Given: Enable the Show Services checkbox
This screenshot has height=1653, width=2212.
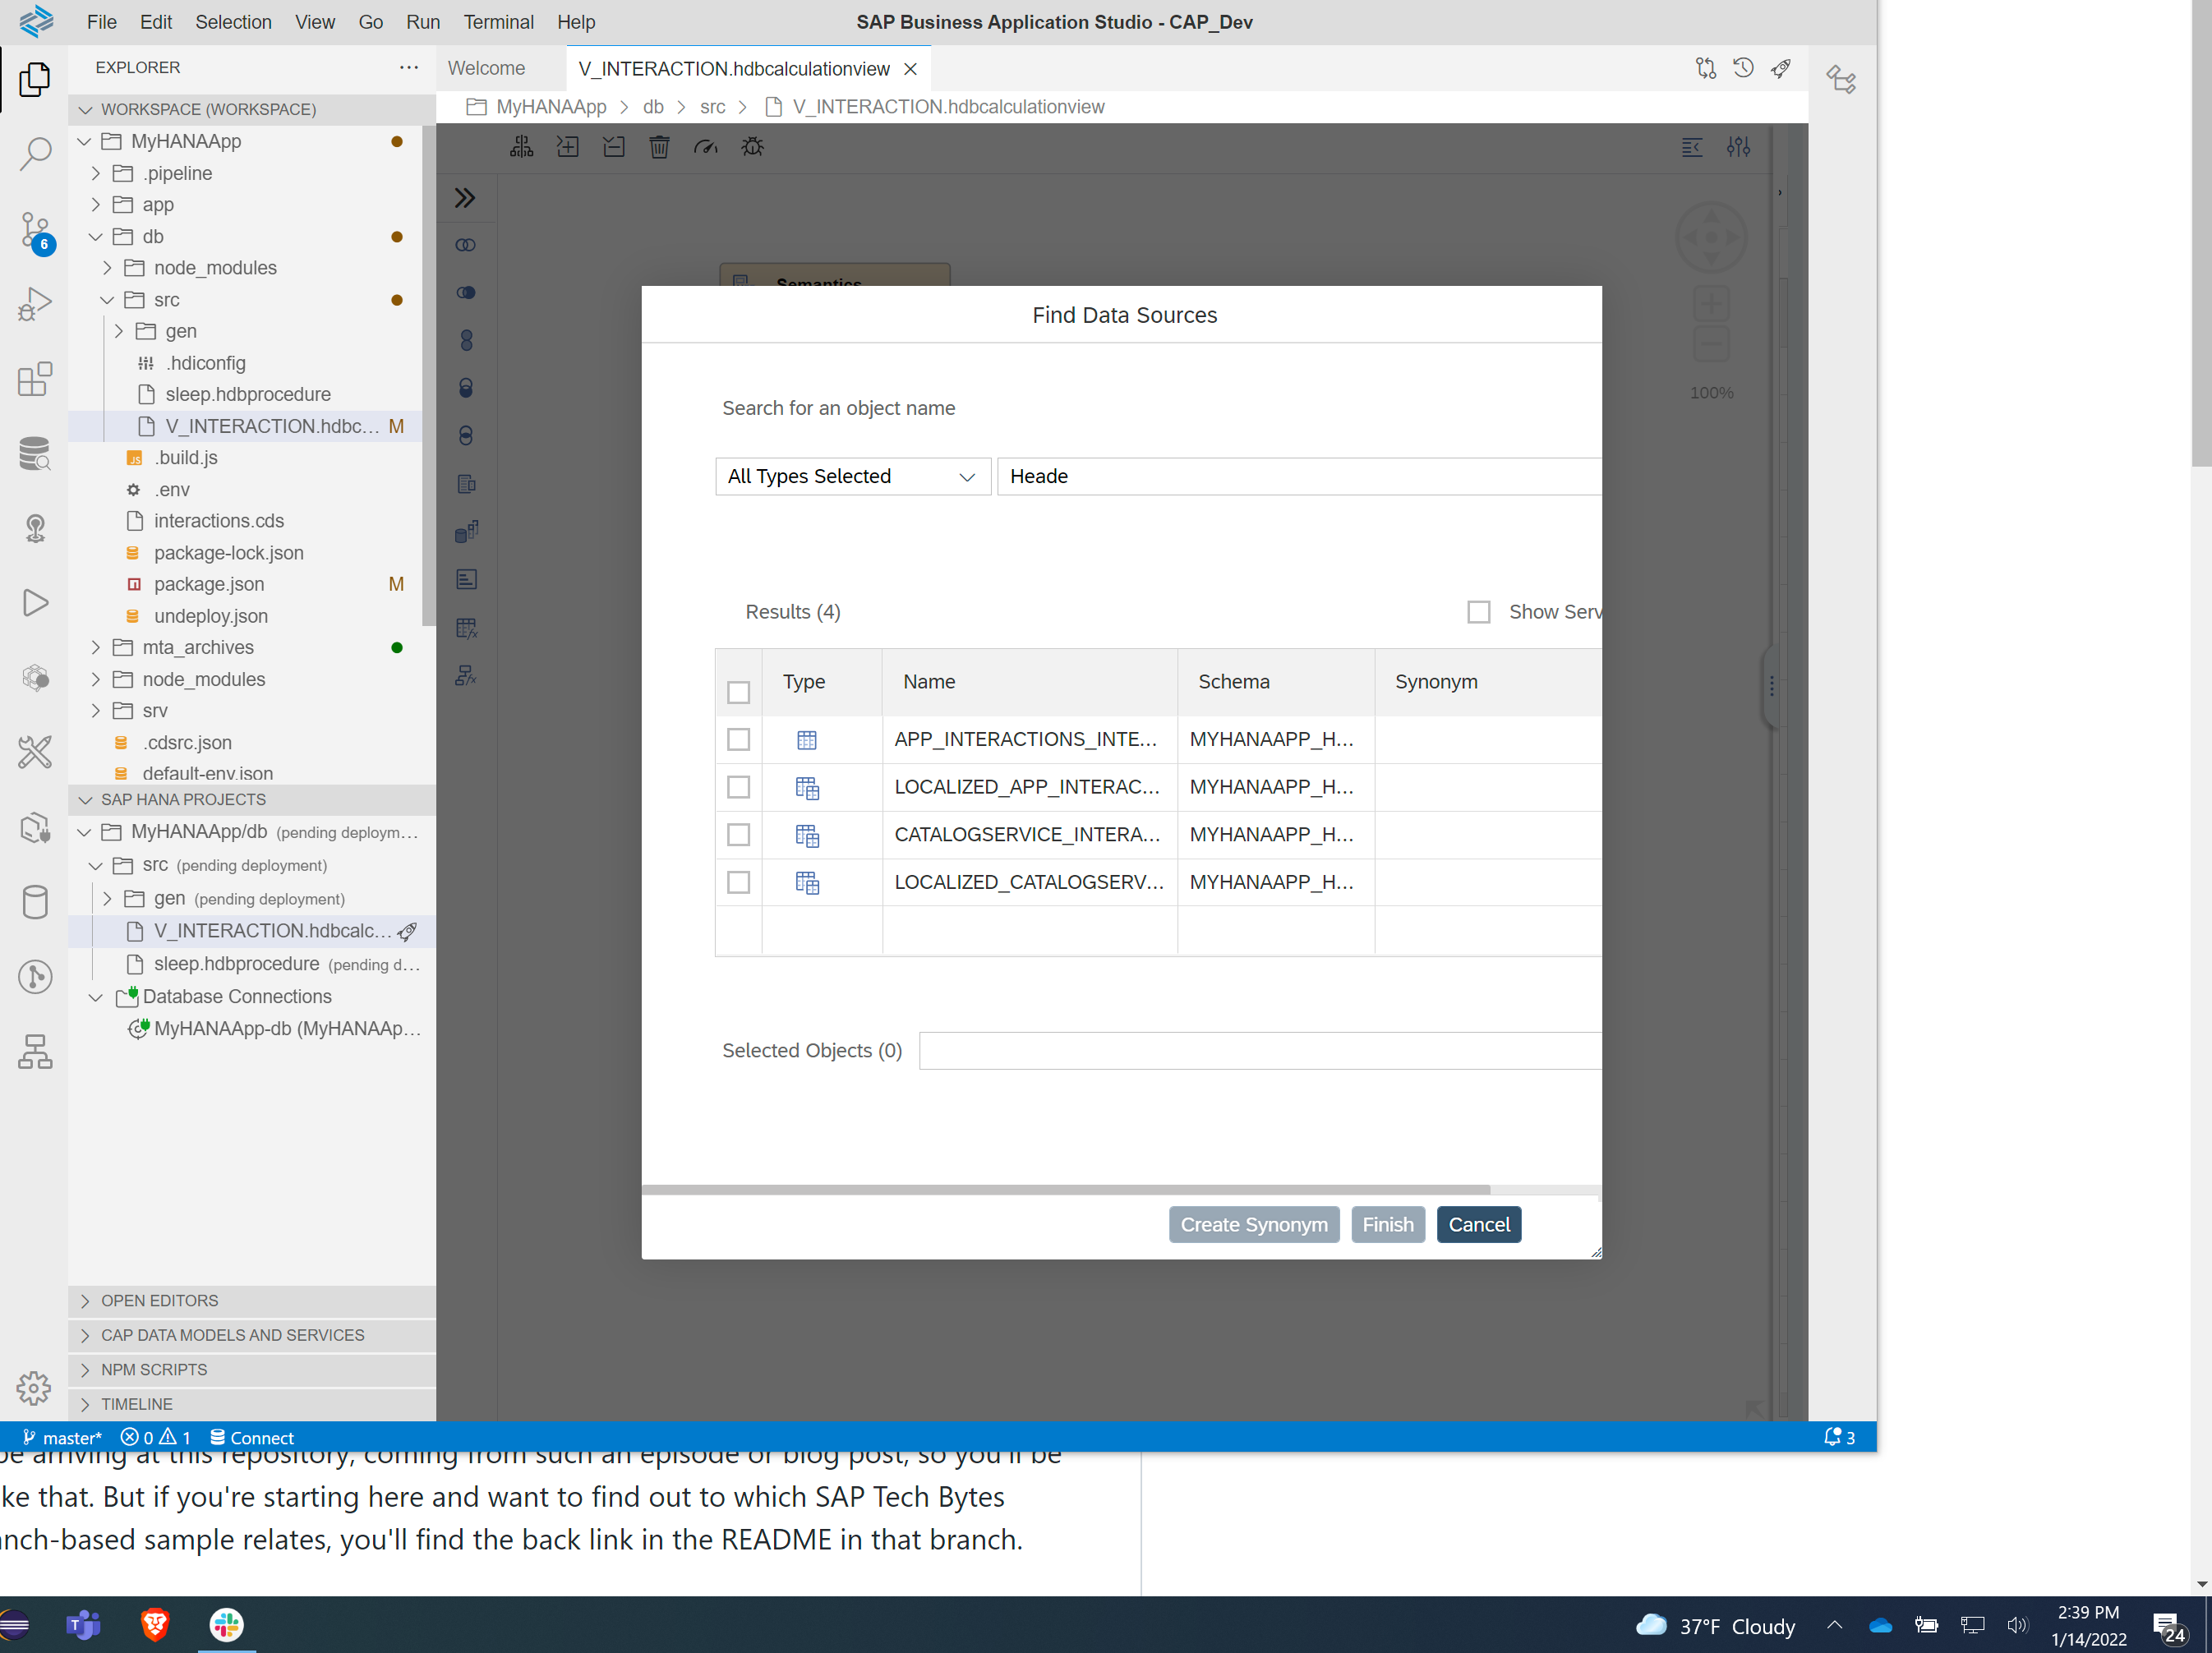Looking at the screenshot, I should point(1480,611).
